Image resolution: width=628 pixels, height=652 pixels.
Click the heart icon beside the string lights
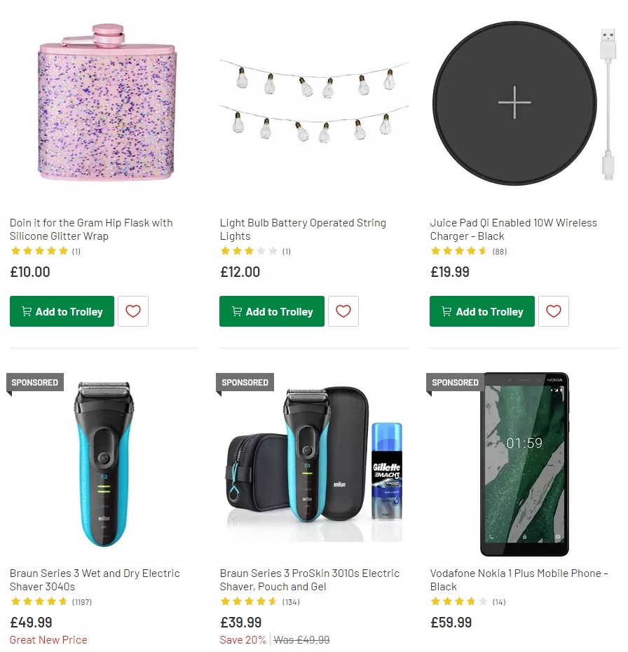coord(343,311)
